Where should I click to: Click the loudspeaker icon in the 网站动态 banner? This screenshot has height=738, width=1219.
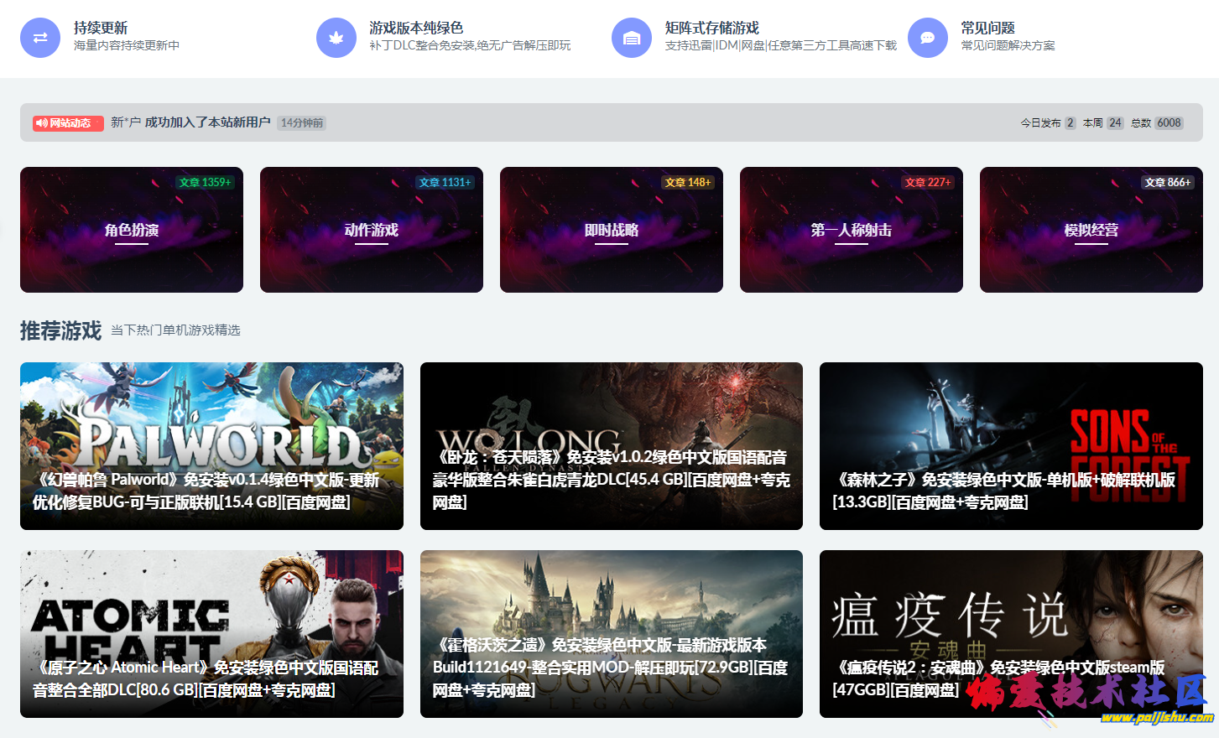pos(44,122)
